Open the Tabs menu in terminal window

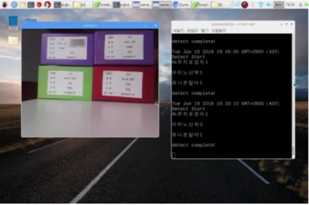tap(205, 31)
